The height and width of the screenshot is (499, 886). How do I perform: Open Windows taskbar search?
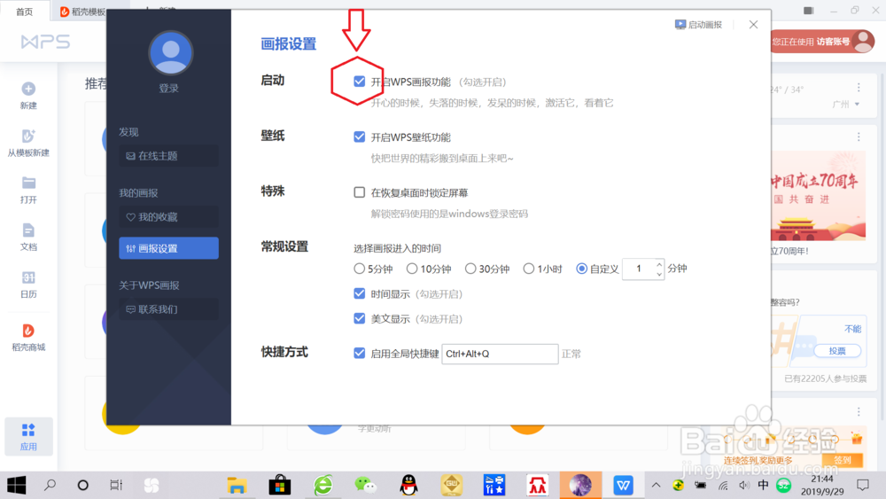coord(50,485)
